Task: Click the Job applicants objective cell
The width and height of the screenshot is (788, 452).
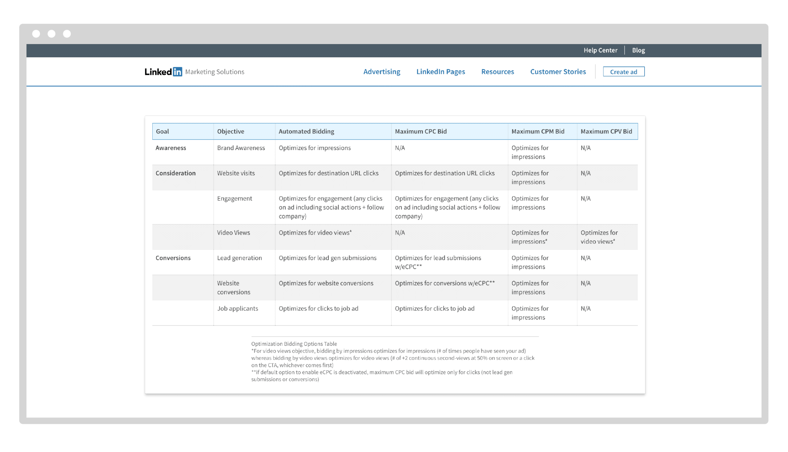Action: [x=237, y=308]
